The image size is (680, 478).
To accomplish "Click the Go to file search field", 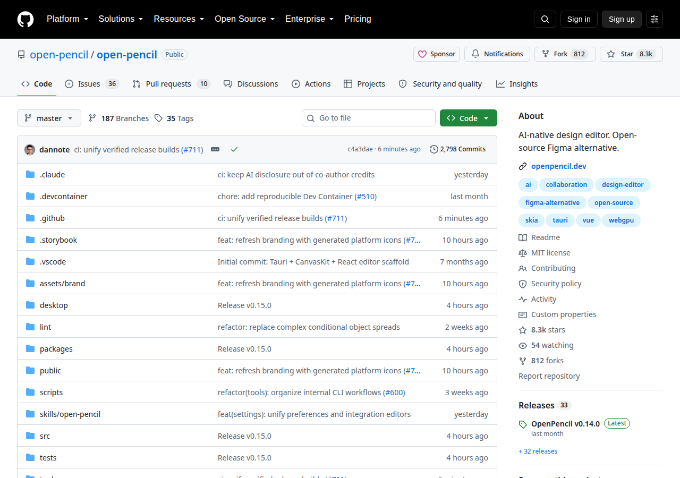I will coord(369,118).
